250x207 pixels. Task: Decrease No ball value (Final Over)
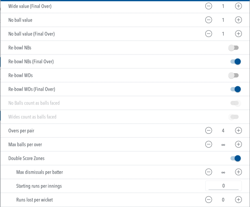(x=209, y=34)
